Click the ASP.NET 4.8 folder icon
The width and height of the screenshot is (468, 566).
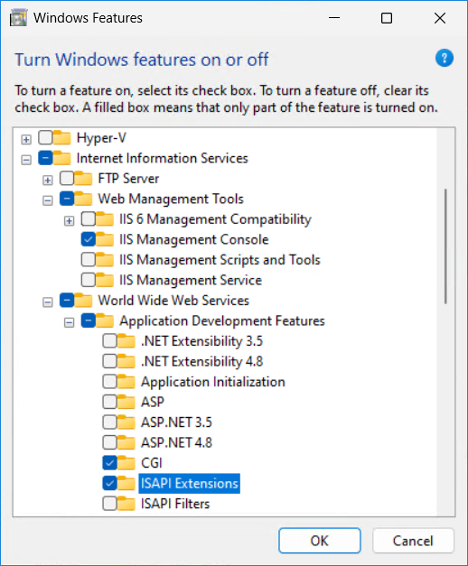coord(126,442)
